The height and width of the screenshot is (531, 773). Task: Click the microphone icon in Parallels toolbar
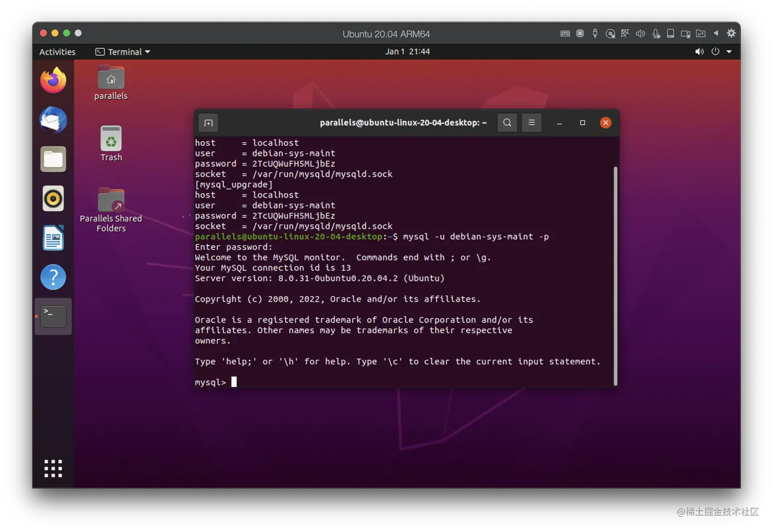(x=656, y=34)
